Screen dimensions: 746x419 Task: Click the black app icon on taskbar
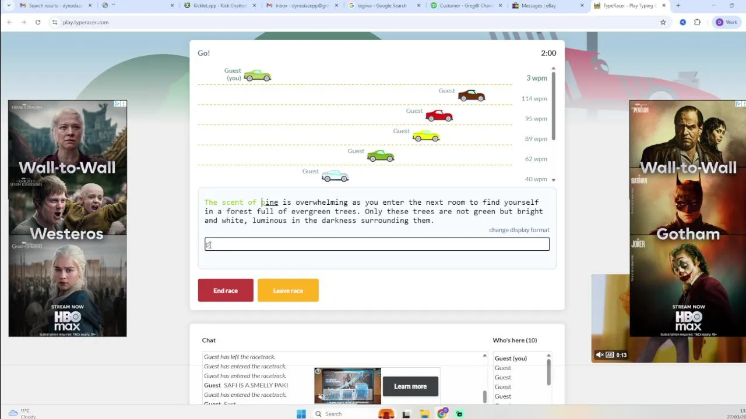[x=406, y=414]
